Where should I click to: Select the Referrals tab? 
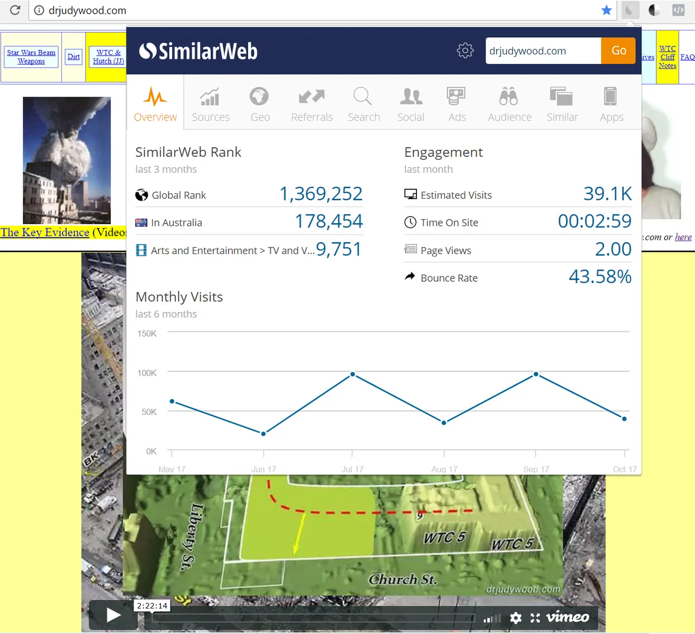click(x=312, y=103)
